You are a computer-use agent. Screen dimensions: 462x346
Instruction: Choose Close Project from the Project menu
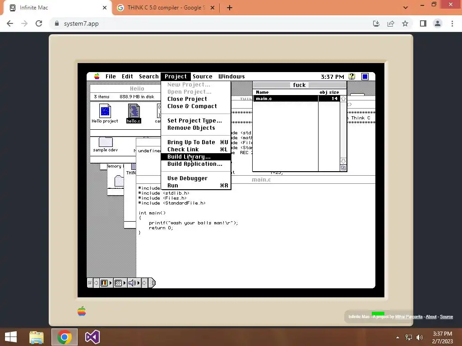[x=196, y=99]
